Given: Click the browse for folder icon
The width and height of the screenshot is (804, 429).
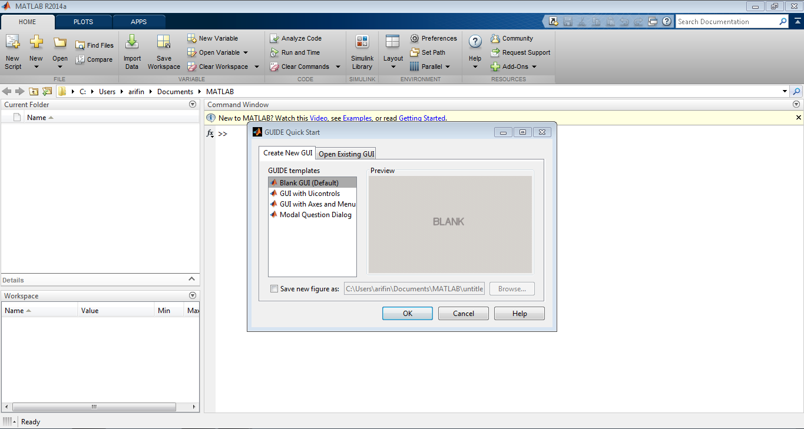Looking at the screenshot, I should coord(47,91).
